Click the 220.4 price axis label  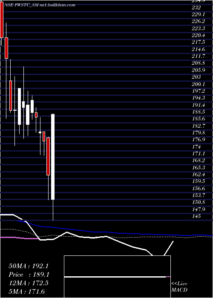pyautogui.click(x=199, y=35)
